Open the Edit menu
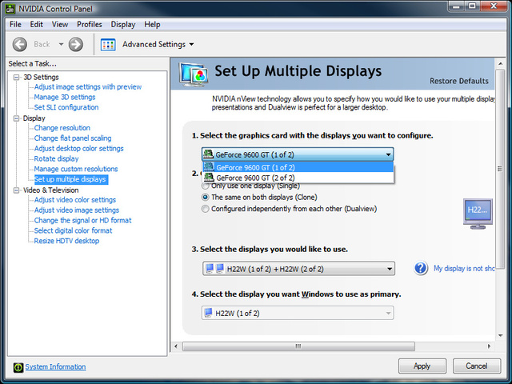 [36, 25]
